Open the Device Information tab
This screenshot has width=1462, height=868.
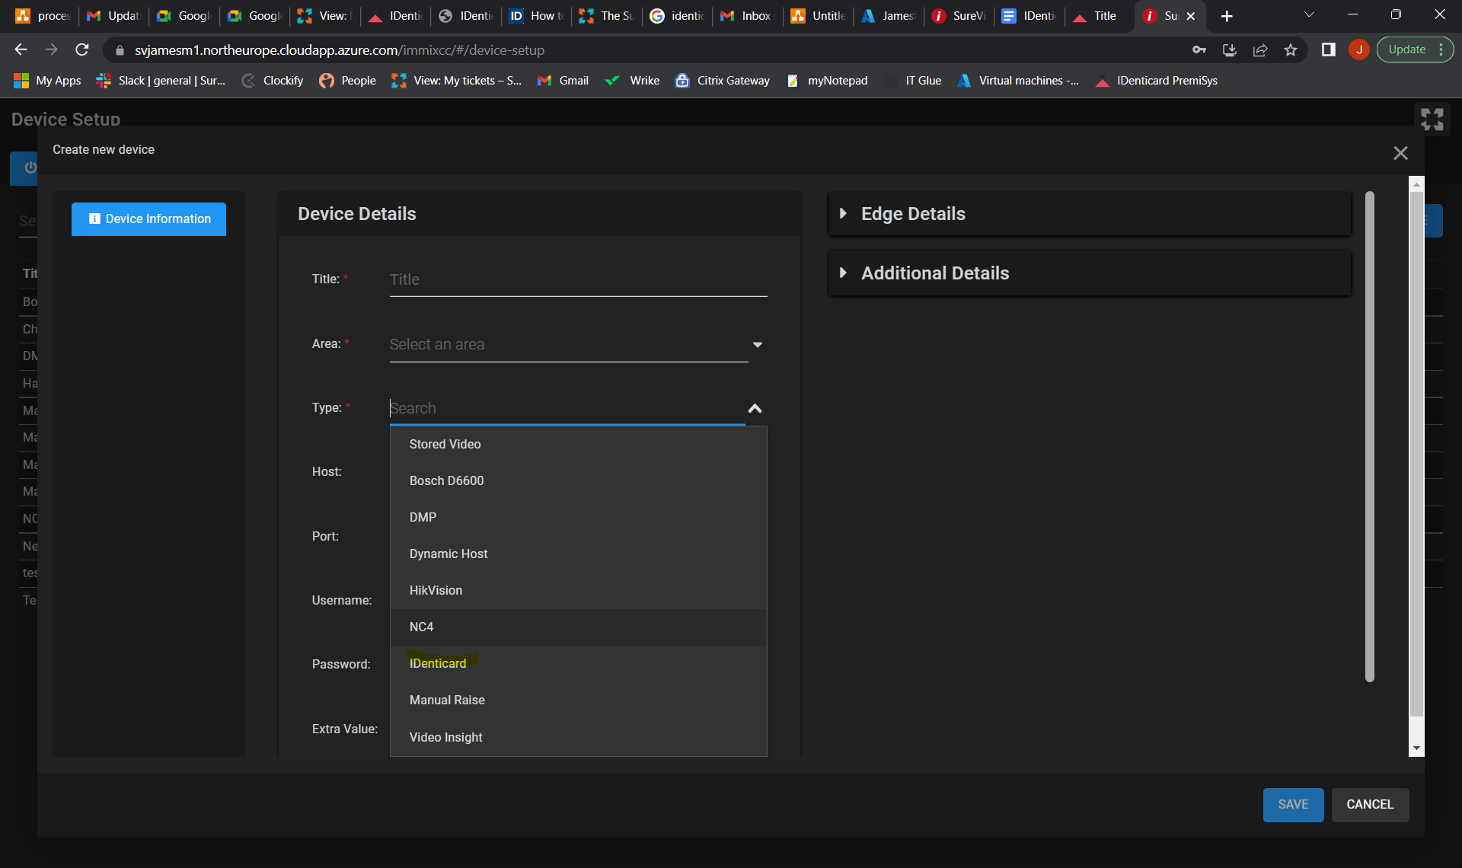(148, 219)
